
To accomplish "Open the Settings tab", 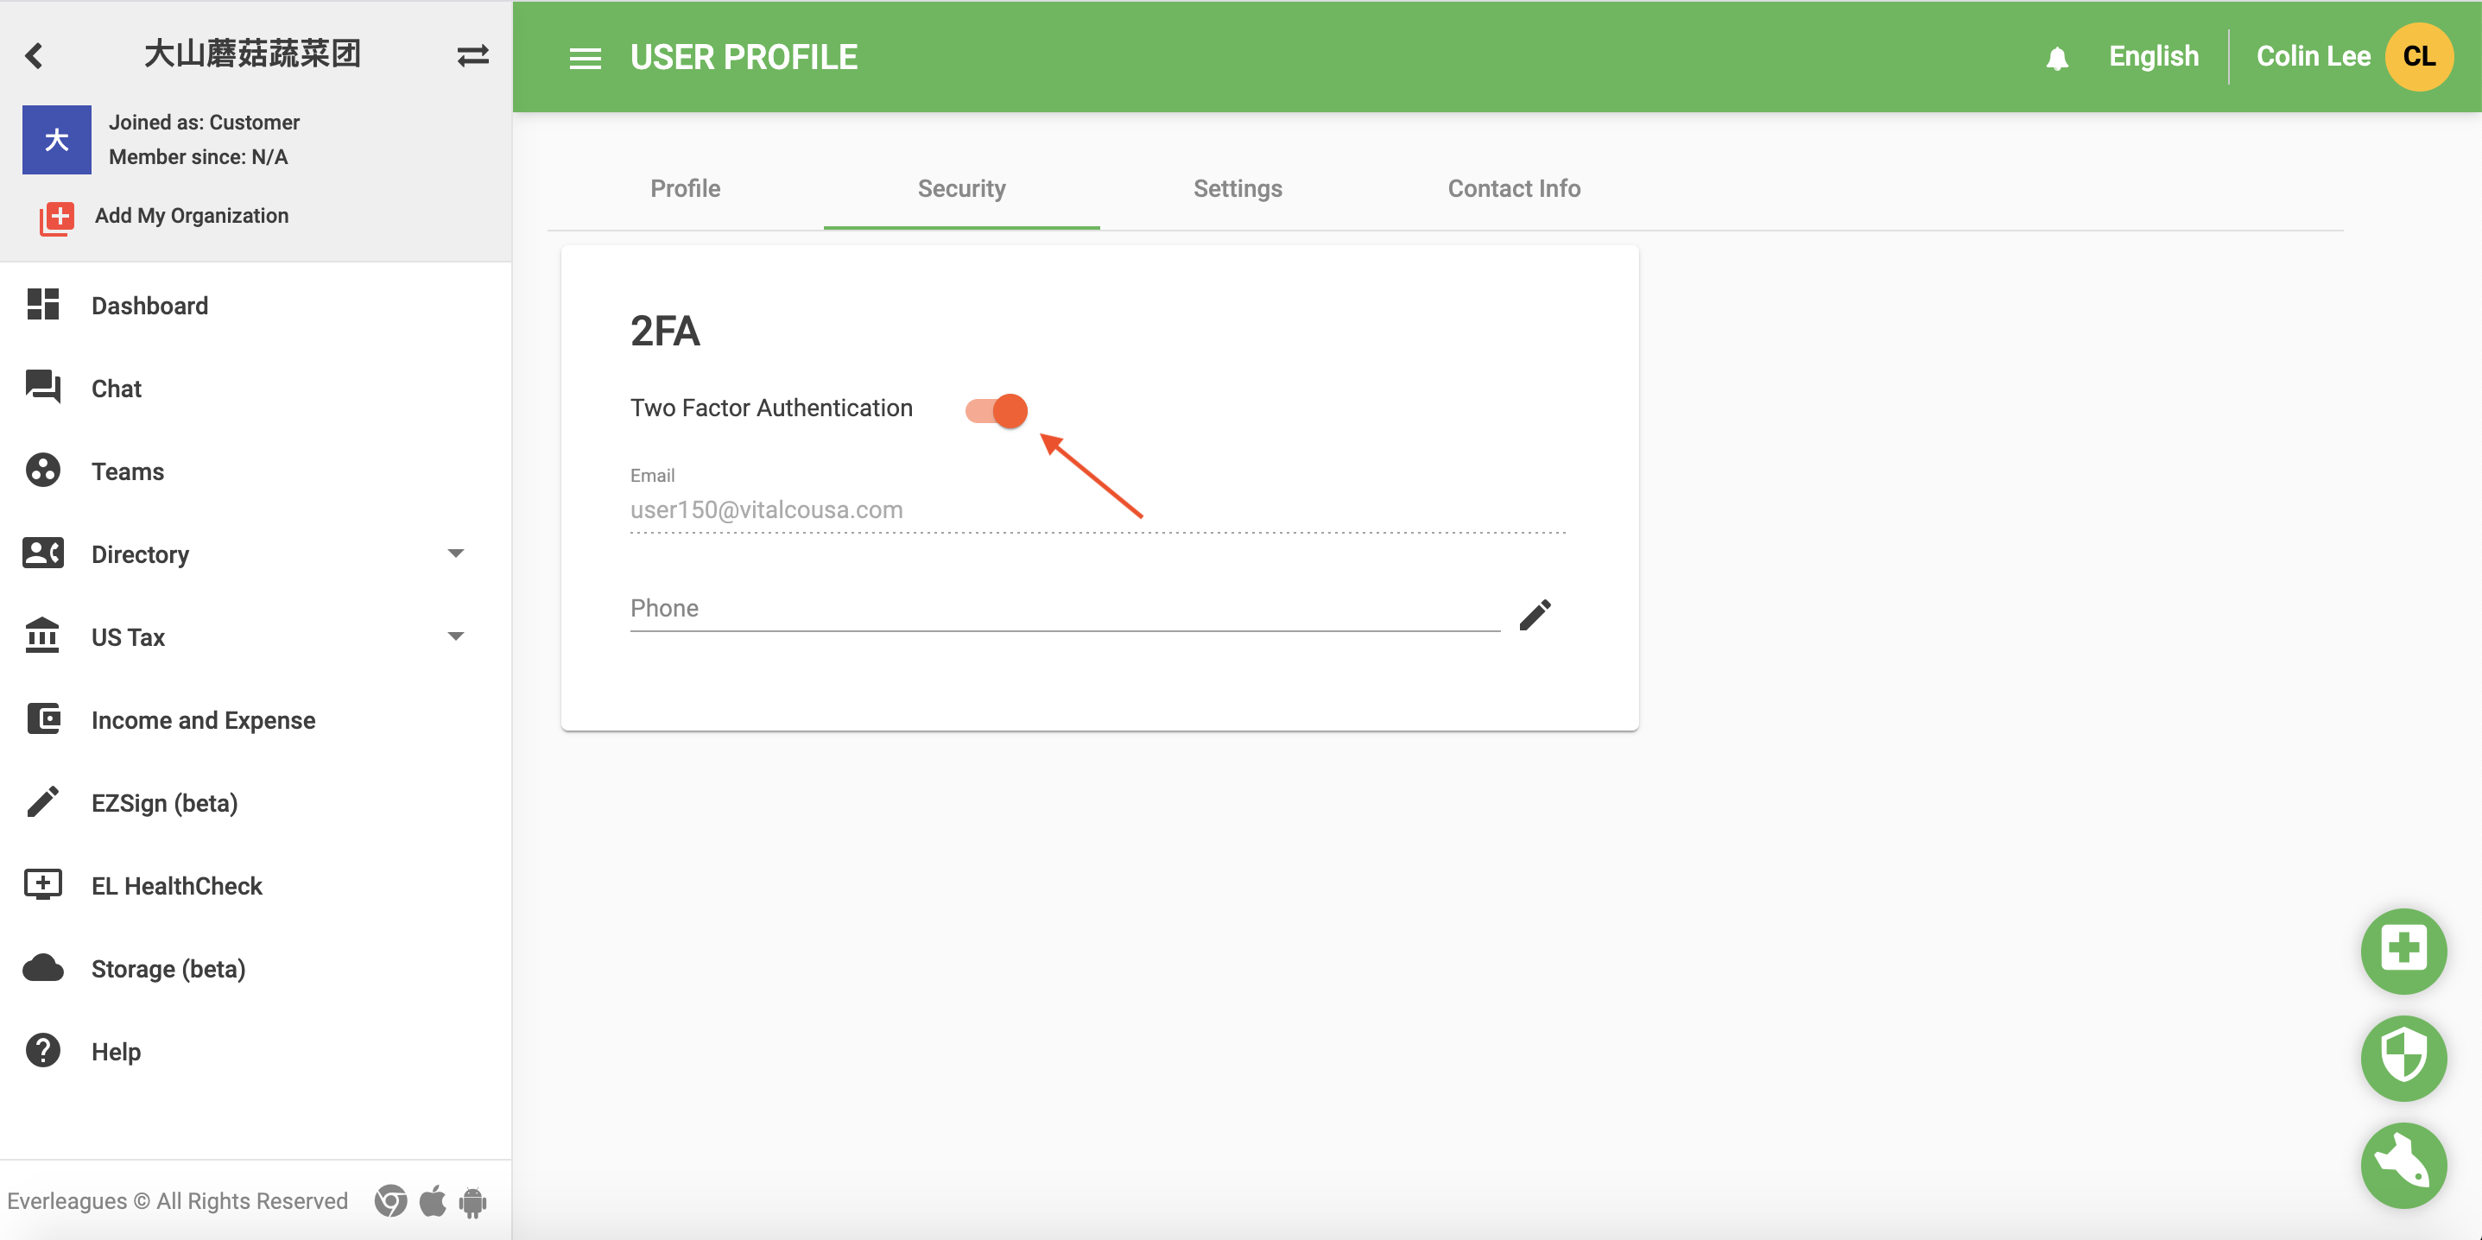I will pos(1238,189).
